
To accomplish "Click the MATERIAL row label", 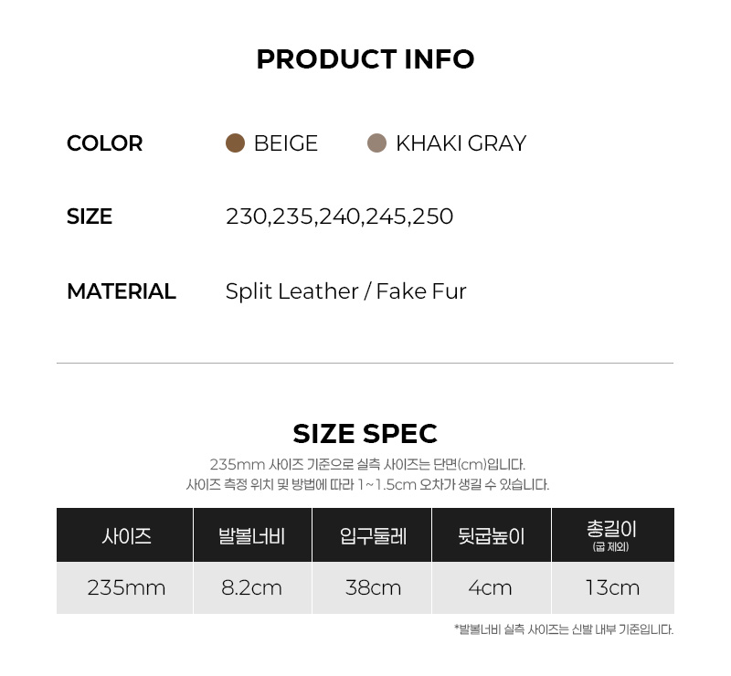I will (x=122, y=291).
